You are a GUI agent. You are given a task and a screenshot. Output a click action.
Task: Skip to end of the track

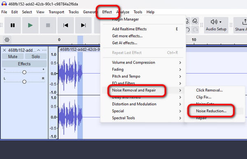click(x=83, y=25)
